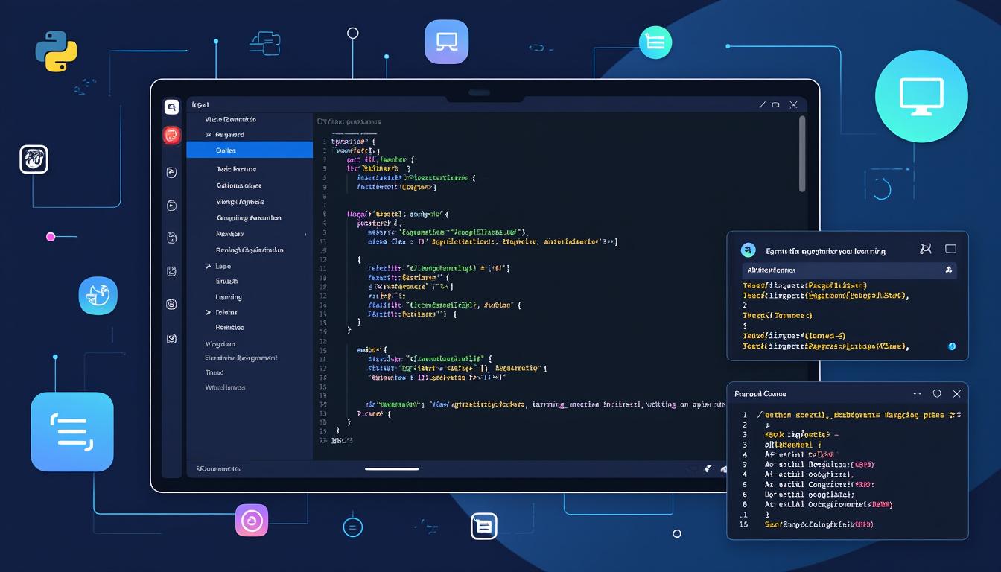Click the large blue text-lines icon
Screen dimensions: 1001x572
pyautogui.click(x=72, y=432)
